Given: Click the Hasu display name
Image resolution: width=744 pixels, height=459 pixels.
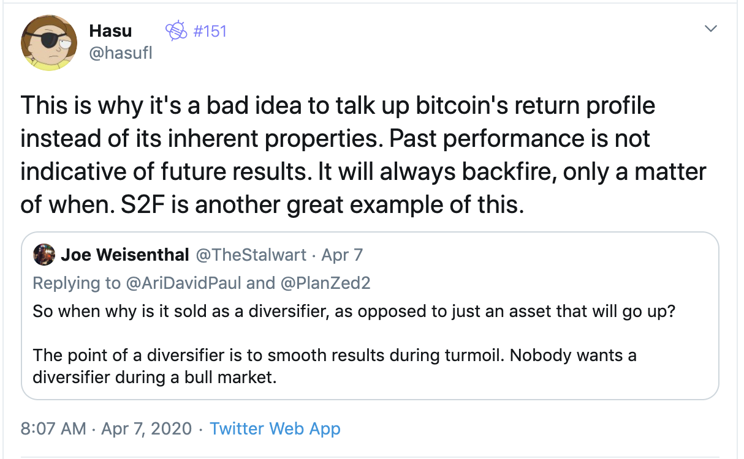Looking at the screenshot, I should (110, 31).
